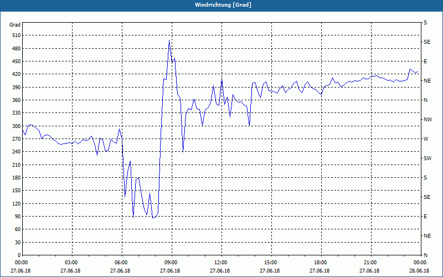Click the 'Windrichtung [Grad]' chart title
Viewport: 443px width, 277px height.
[x=223, y=5]
